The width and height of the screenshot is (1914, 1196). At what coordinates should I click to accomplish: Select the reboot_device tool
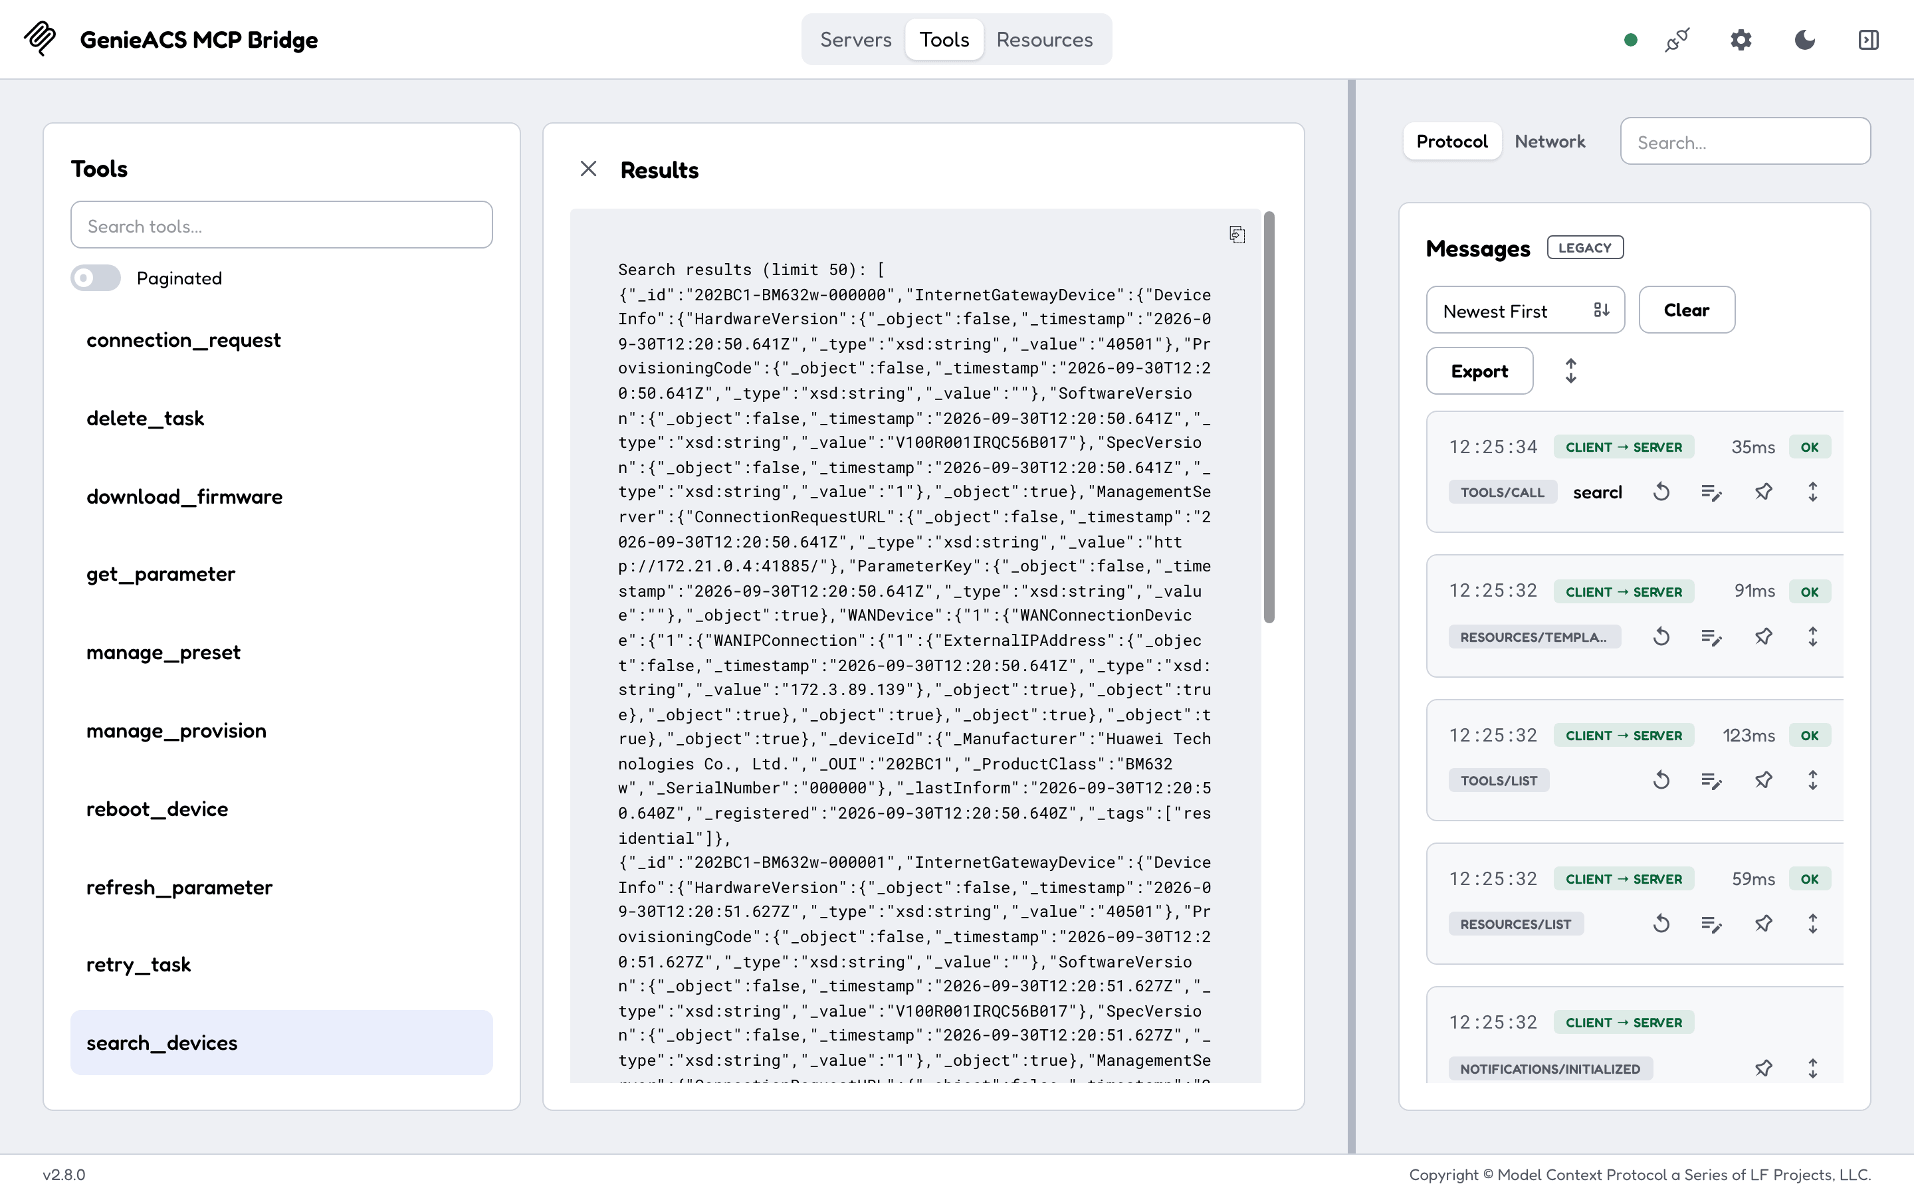point(280,809)
